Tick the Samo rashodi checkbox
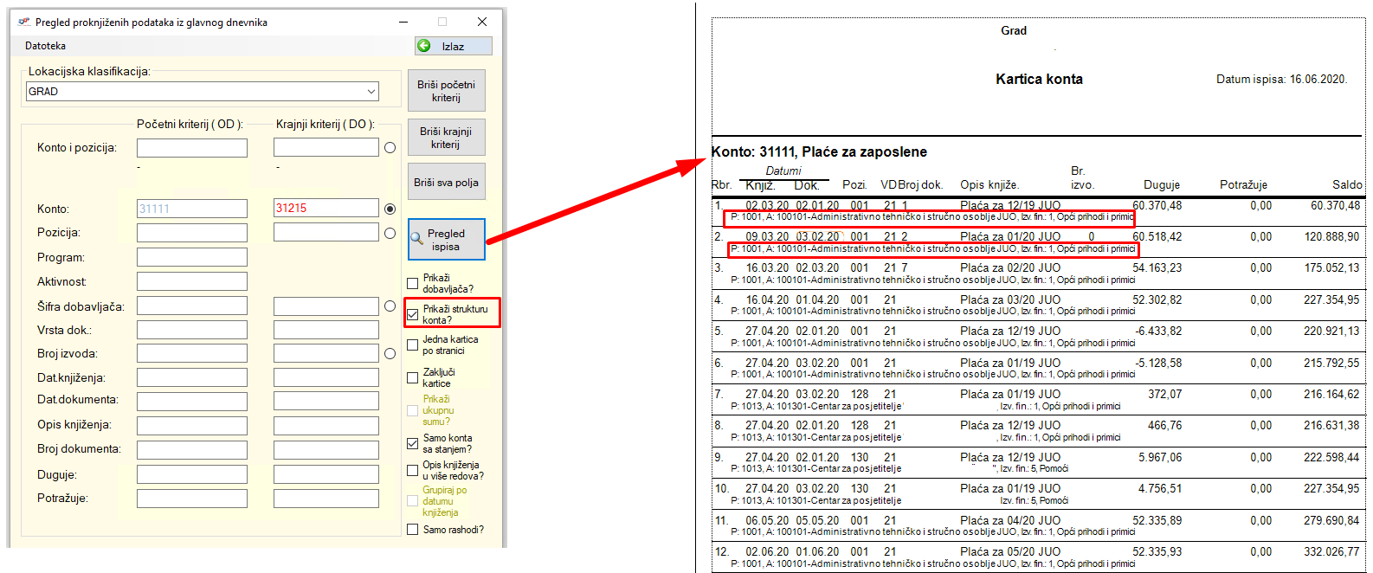Screen dimensions: 1373x573 click(413, 530)
